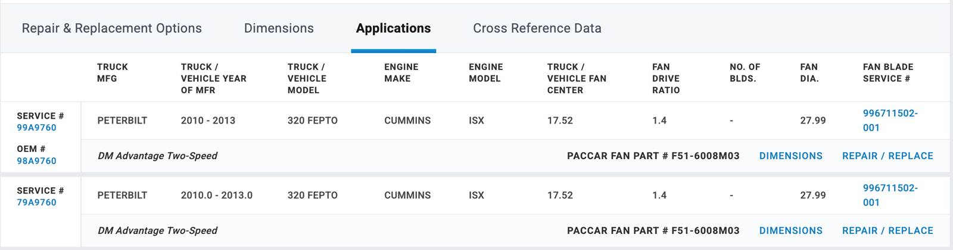Open fan blade 996711502-001 in 99A9760 row
Image resolution: width=953 pixels, height=250 pixels.
pyautogui.click(x=890, y=121)
